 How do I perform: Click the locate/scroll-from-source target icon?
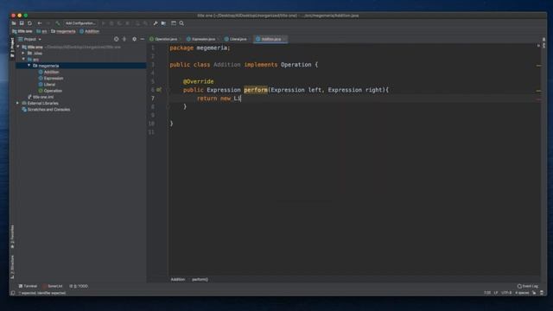click(116, 39)
